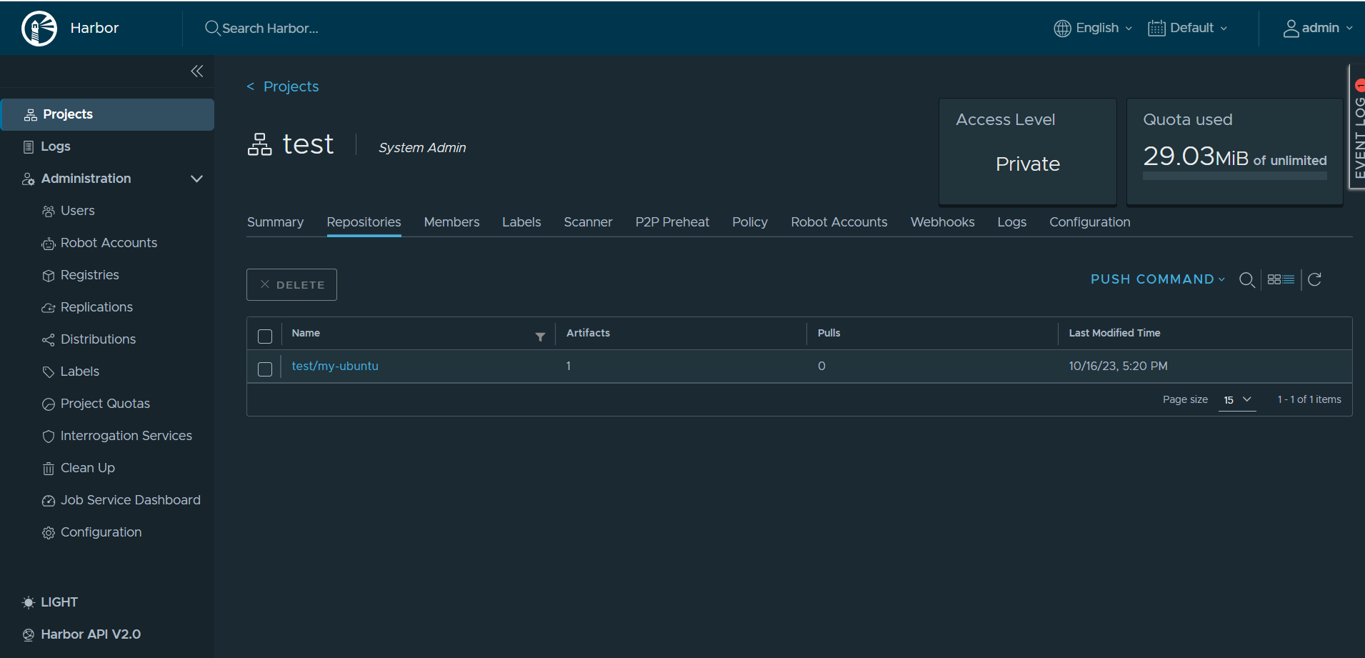Open the Summary tab
1365x658 pixels.
pyautogui.click(x=276, y=222)
